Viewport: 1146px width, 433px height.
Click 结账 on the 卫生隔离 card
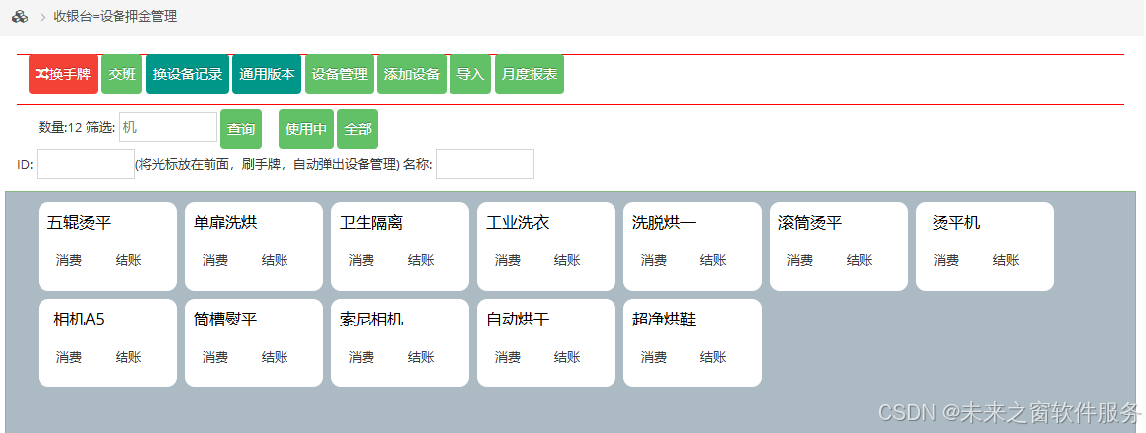point(420,260)
